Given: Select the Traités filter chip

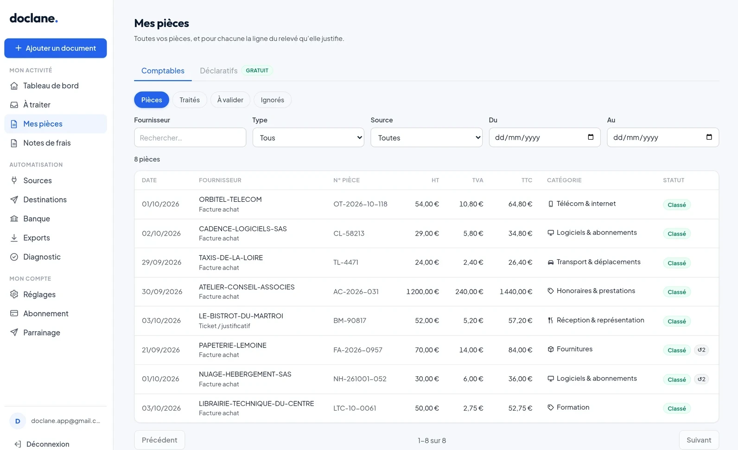Looking at the screenshot, I should pyautogui.click(x=190, y=100).
